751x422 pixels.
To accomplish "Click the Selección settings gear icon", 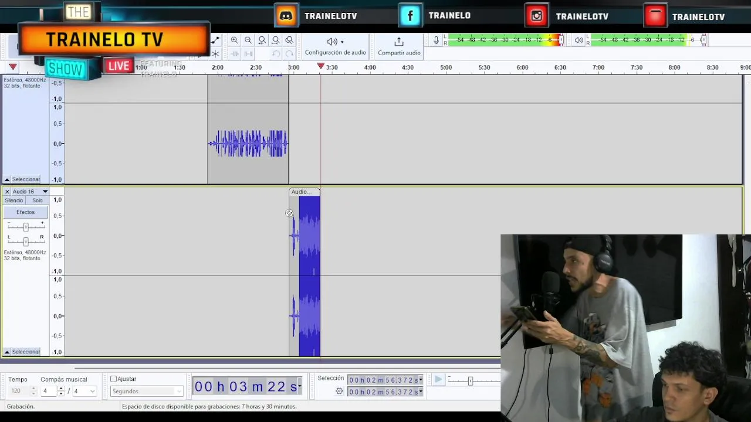I will 339,391.
